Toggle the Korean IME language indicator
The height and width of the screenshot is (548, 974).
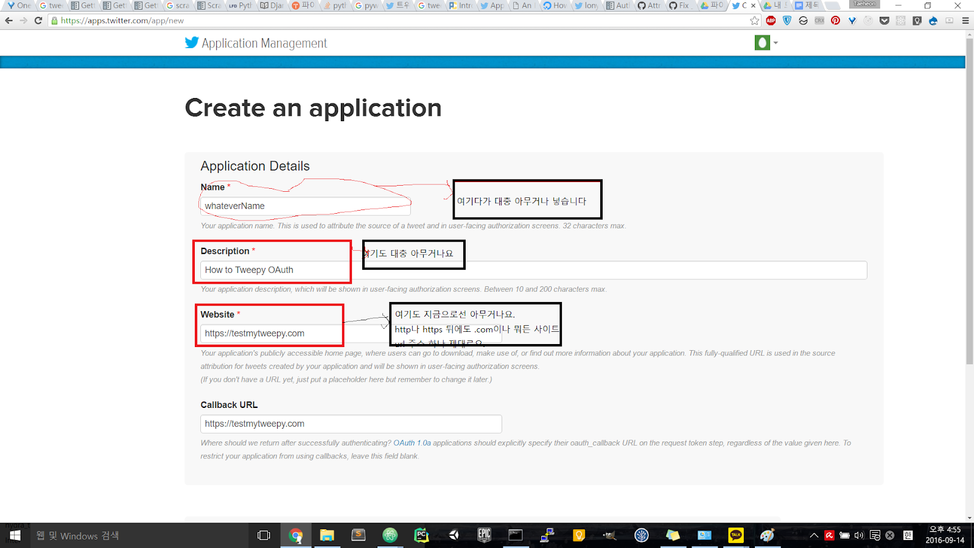point(908,535)
